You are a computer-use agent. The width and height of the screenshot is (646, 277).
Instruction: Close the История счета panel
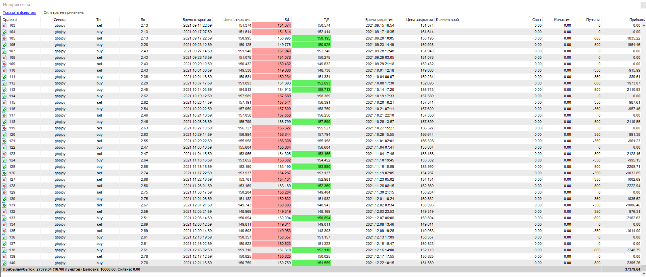643,5
